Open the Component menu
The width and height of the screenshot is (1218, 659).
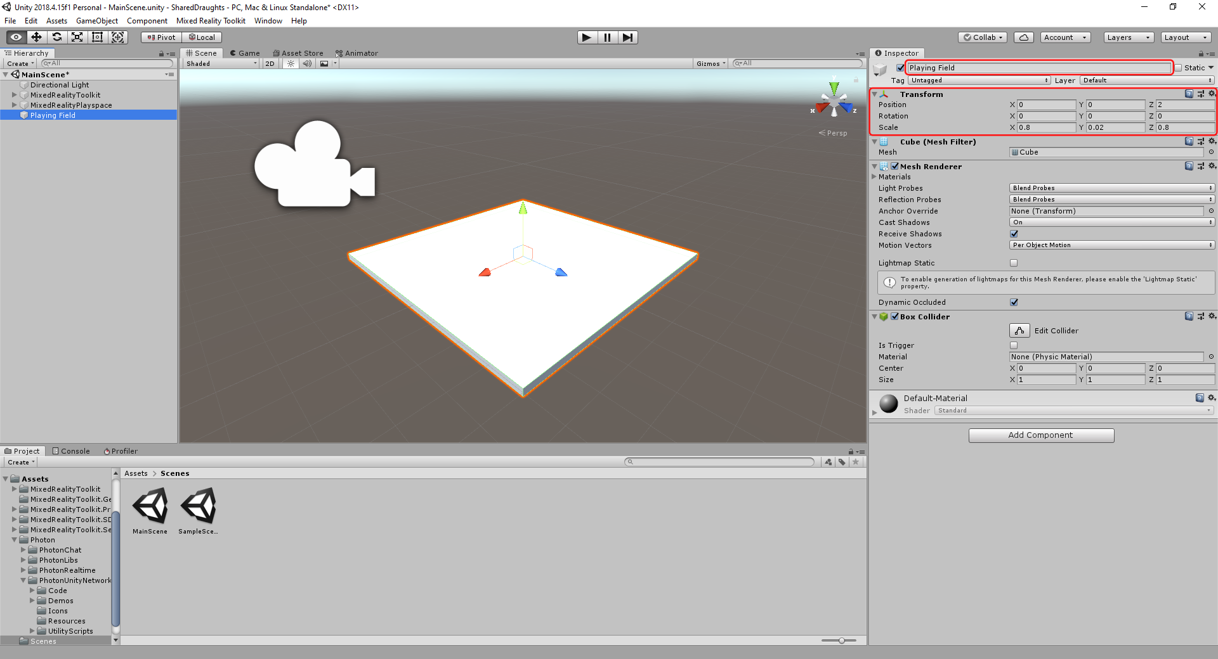(147, 21)
